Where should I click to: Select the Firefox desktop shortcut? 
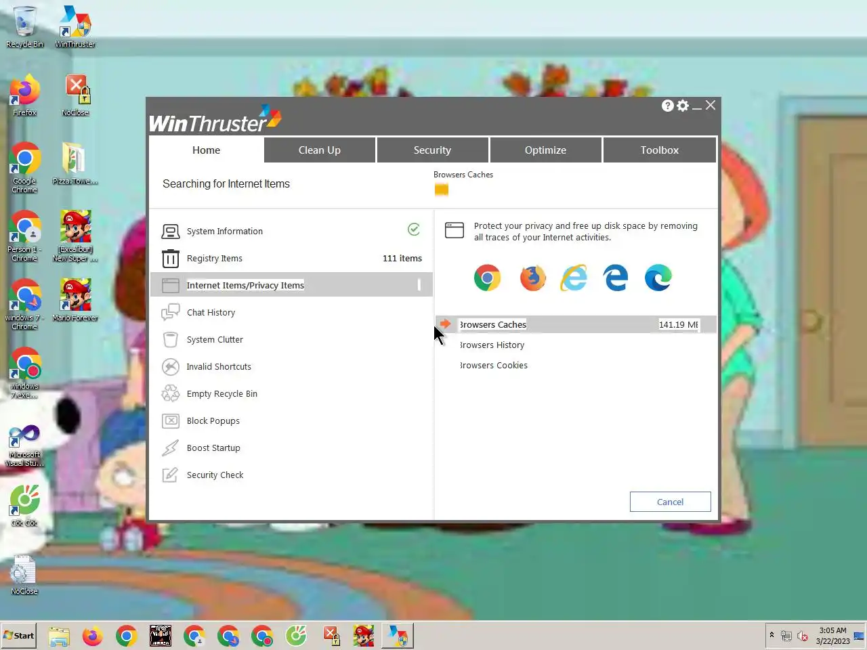[x=24, y=95]
